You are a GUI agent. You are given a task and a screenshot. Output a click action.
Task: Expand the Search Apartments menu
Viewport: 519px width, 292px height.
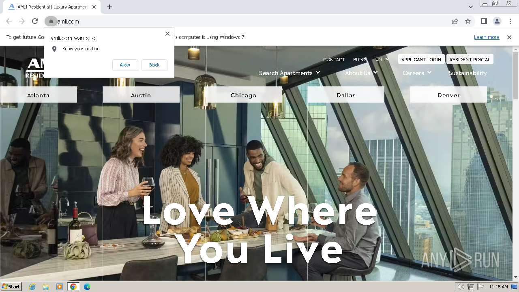coord(290,73)
